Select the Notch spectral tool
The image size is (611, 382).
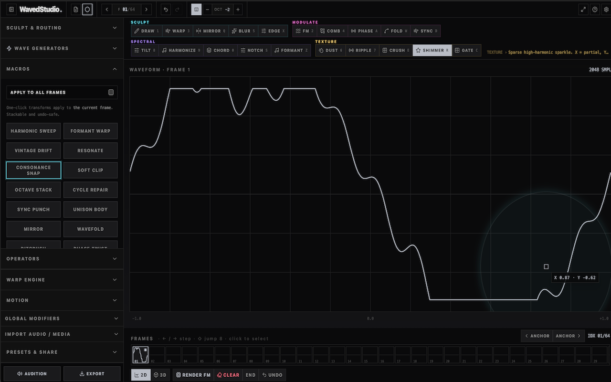click(x=254, y=50)
